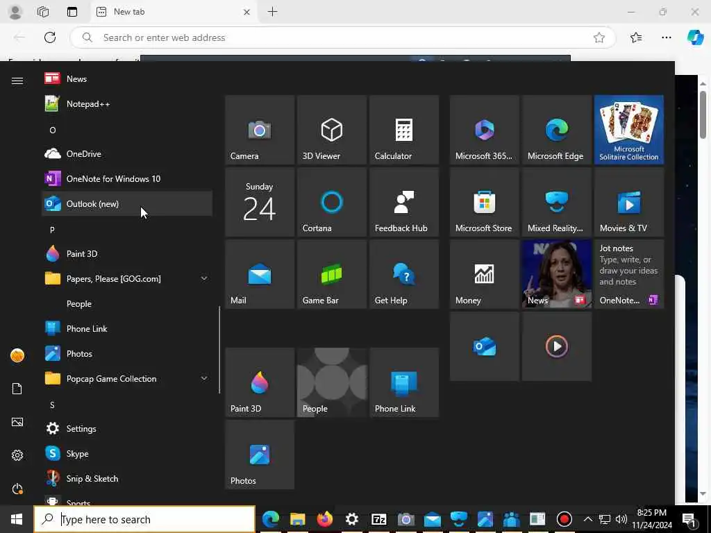
Task: Launch Skype from the app list
Action: click(127, 453)
